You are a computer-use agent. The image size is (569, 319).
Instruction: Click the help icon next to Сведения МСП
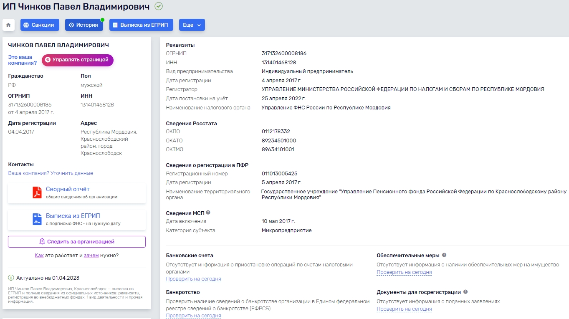[x=208, y=213]
